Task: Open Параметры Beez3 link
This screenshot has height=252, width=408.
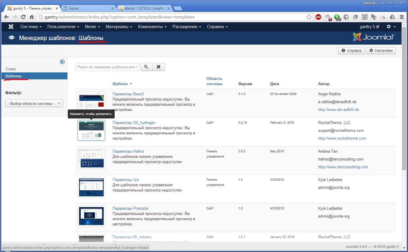Action: pos(128,94)
